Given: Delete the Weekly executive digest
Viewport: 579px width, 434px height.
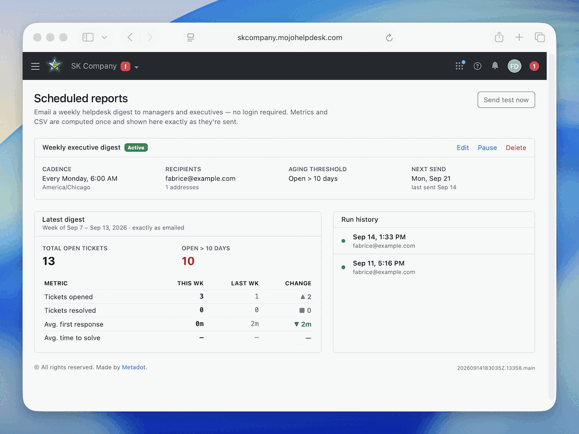Looking at the screenshot, I should (516, 148).
